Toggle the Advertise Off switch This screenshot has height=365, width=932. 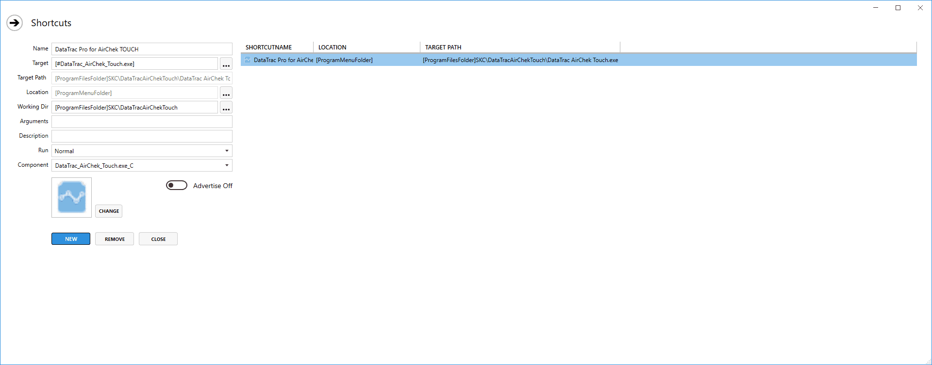(x=176, y=185)
